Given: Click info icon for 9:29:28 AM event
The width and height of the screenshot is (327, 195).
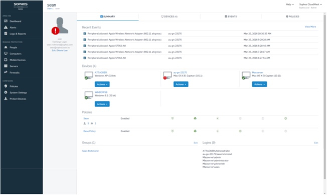Looking at the screenshot, I should (84, 39).
